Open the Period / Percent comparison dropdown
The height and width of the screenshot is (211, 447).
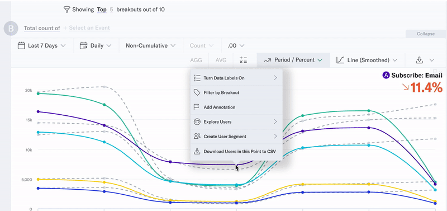tap(293, 60)
